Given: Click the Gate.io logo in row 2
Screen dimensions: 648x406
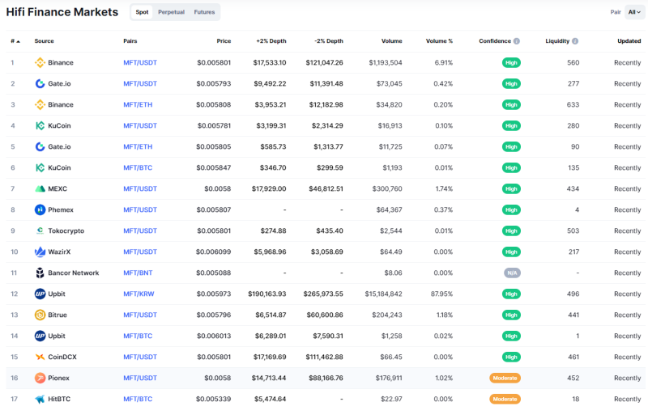Looking at the screenshot, I should coord(40,84).
